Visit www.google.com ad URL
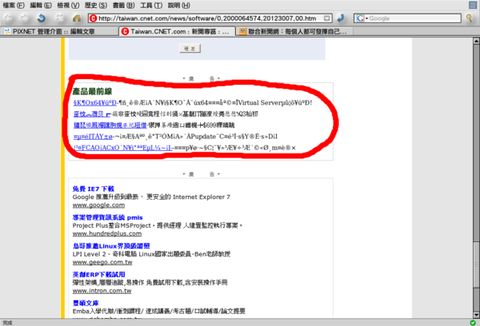Screen dimensions: 480x326 (x=98, y=205)
